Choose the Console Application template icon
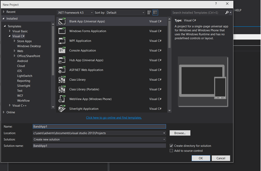The image size is (261, 171). coord(62,50)
